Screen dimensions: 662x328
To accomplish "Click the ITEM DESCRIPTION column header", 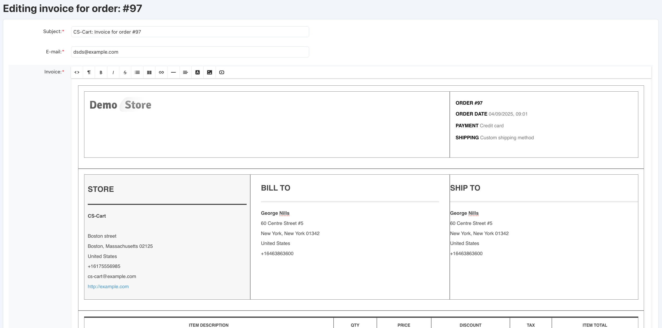I will (x=209, y=325).
